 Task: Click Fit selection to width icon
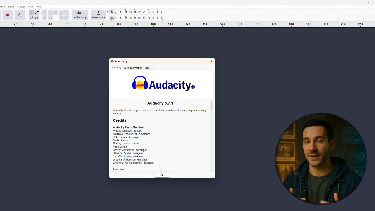click(x=56, y=13)
